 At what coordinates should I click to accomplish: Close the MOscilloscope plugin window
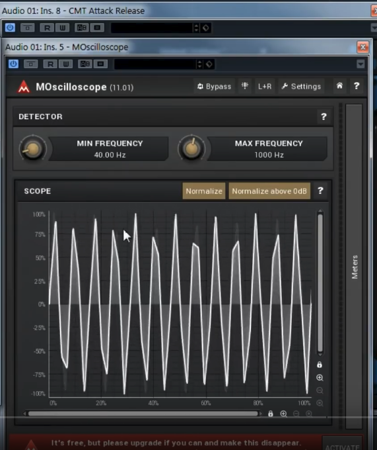tap(362, 47)
